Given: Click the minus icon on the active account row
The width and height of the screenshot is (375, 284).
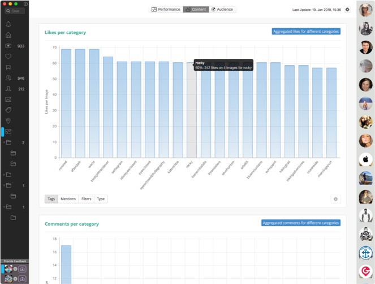Looking at the screenshot, I should [x=15, y=269].
